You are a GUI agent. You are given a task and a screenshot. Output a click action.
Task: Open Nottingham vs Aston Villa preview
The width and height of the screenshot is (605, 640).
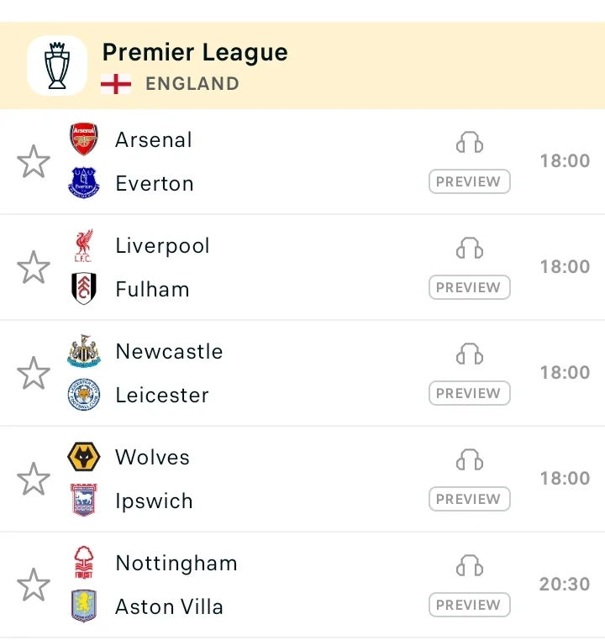(470, 604)
